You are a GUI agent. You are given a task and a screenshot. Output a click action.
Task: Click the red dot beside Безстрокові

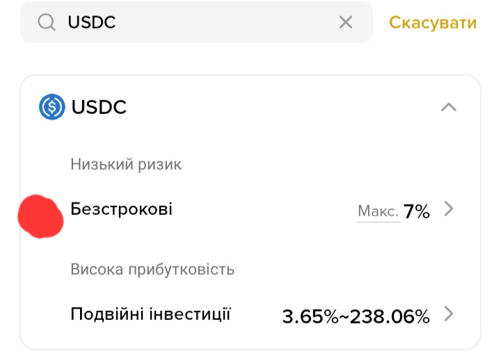tap(40, 216)
